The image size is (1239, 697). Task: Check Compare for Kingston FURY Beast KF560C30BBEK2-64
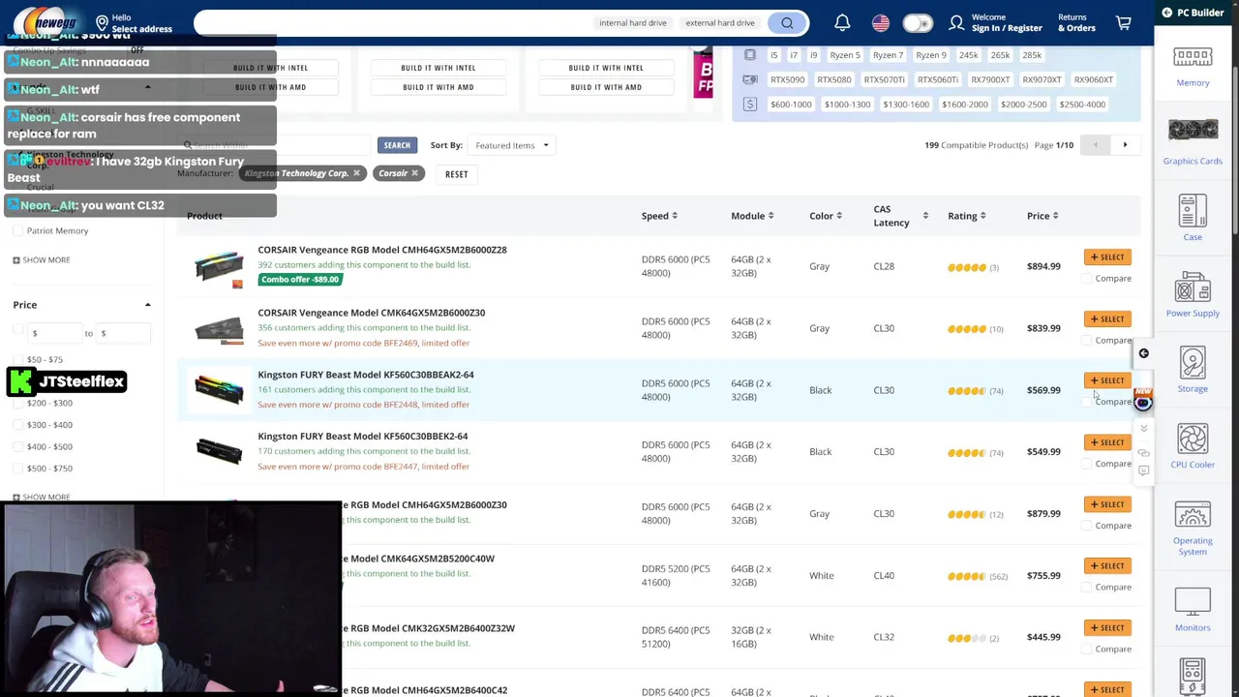click(x=1087, y=464)
